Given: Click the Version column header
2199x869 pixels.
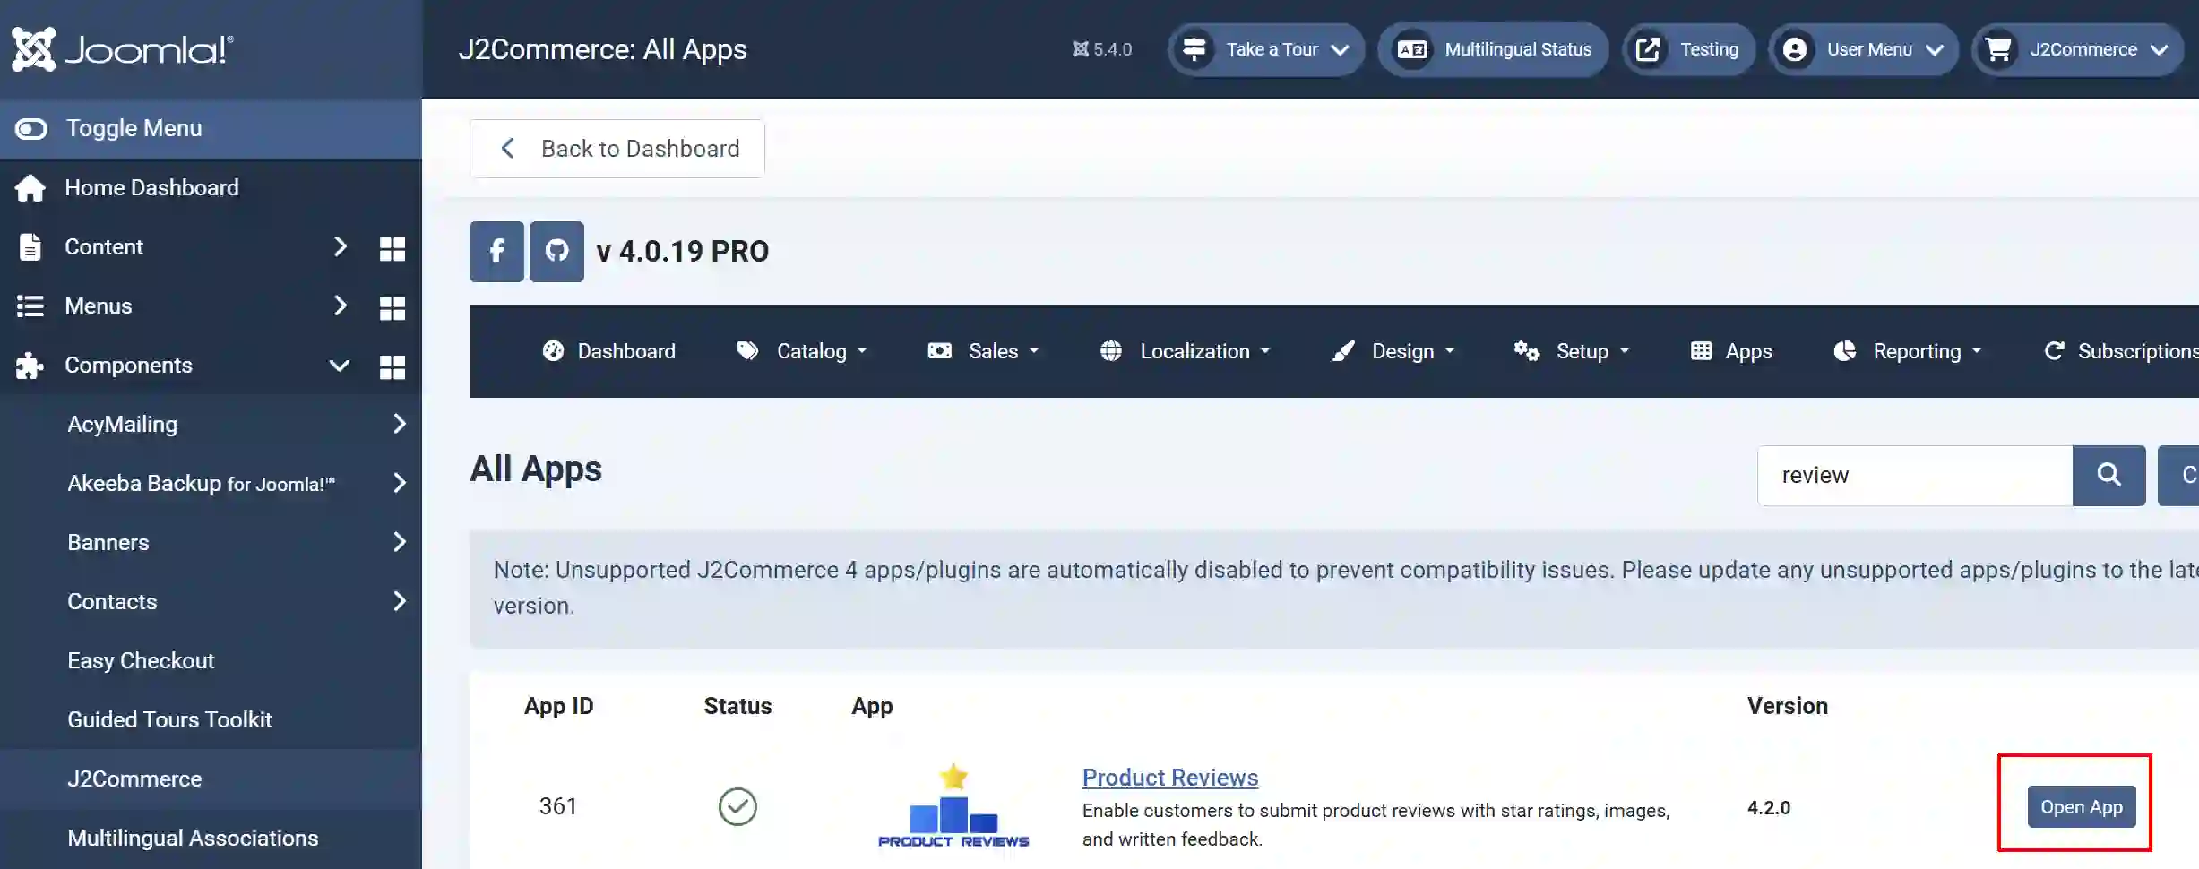Looking at the screenshot, I should pyautogui.click(x=1788, y=706).
